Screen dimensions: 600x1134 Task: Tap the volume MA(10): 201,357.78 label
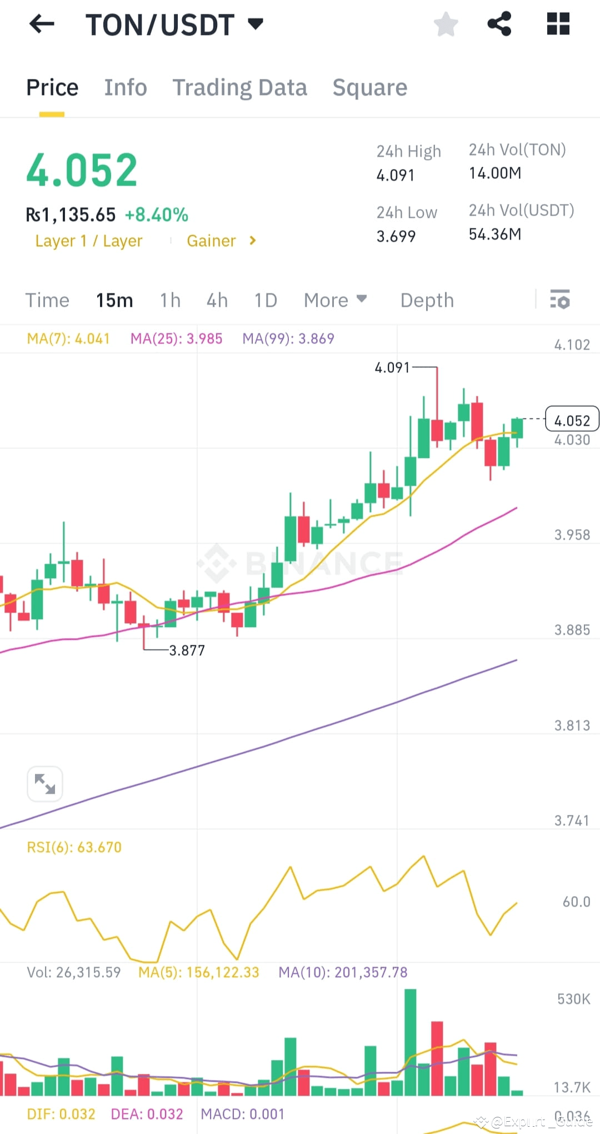click(343, 972)
